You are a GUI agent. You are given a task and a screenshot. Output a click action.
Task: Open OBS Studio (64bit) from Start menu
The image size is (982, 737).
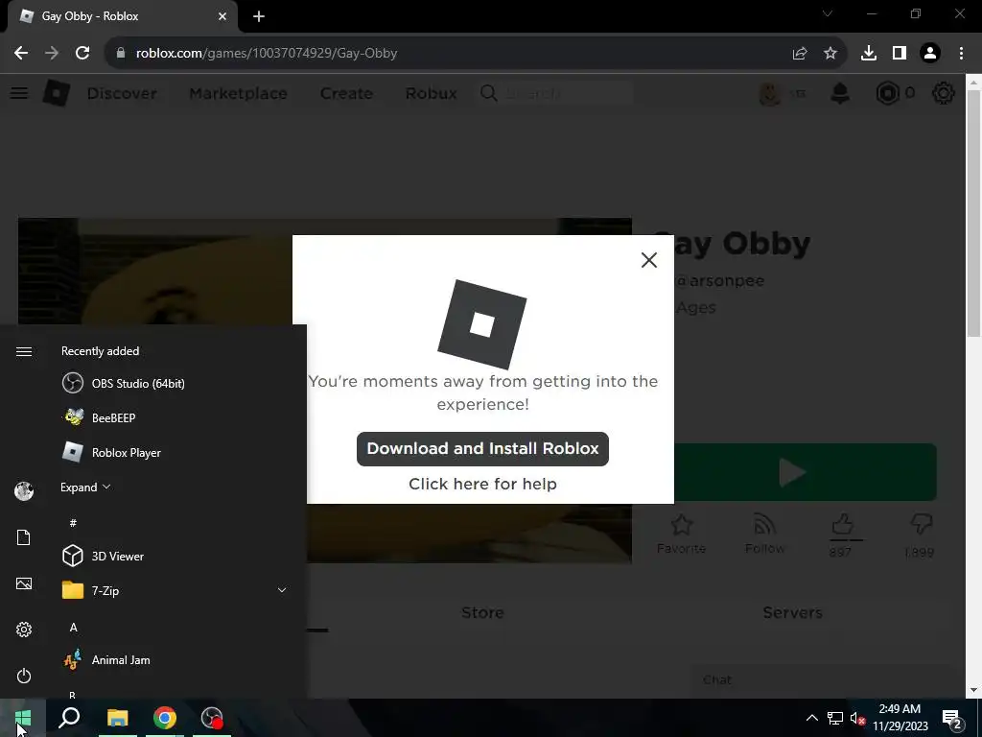click(153, 383)
